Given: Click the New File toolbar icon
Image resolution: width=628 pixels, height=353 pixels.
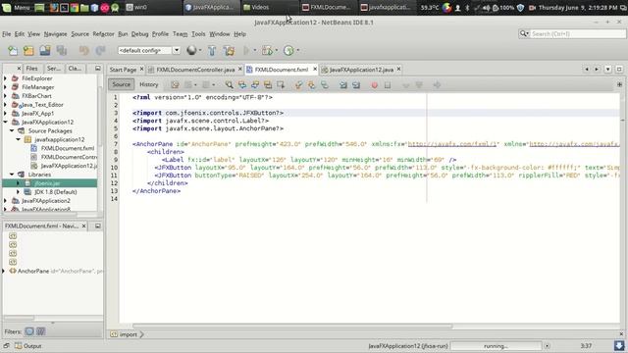Looking at the screenshot, I should tap(13, 50).
